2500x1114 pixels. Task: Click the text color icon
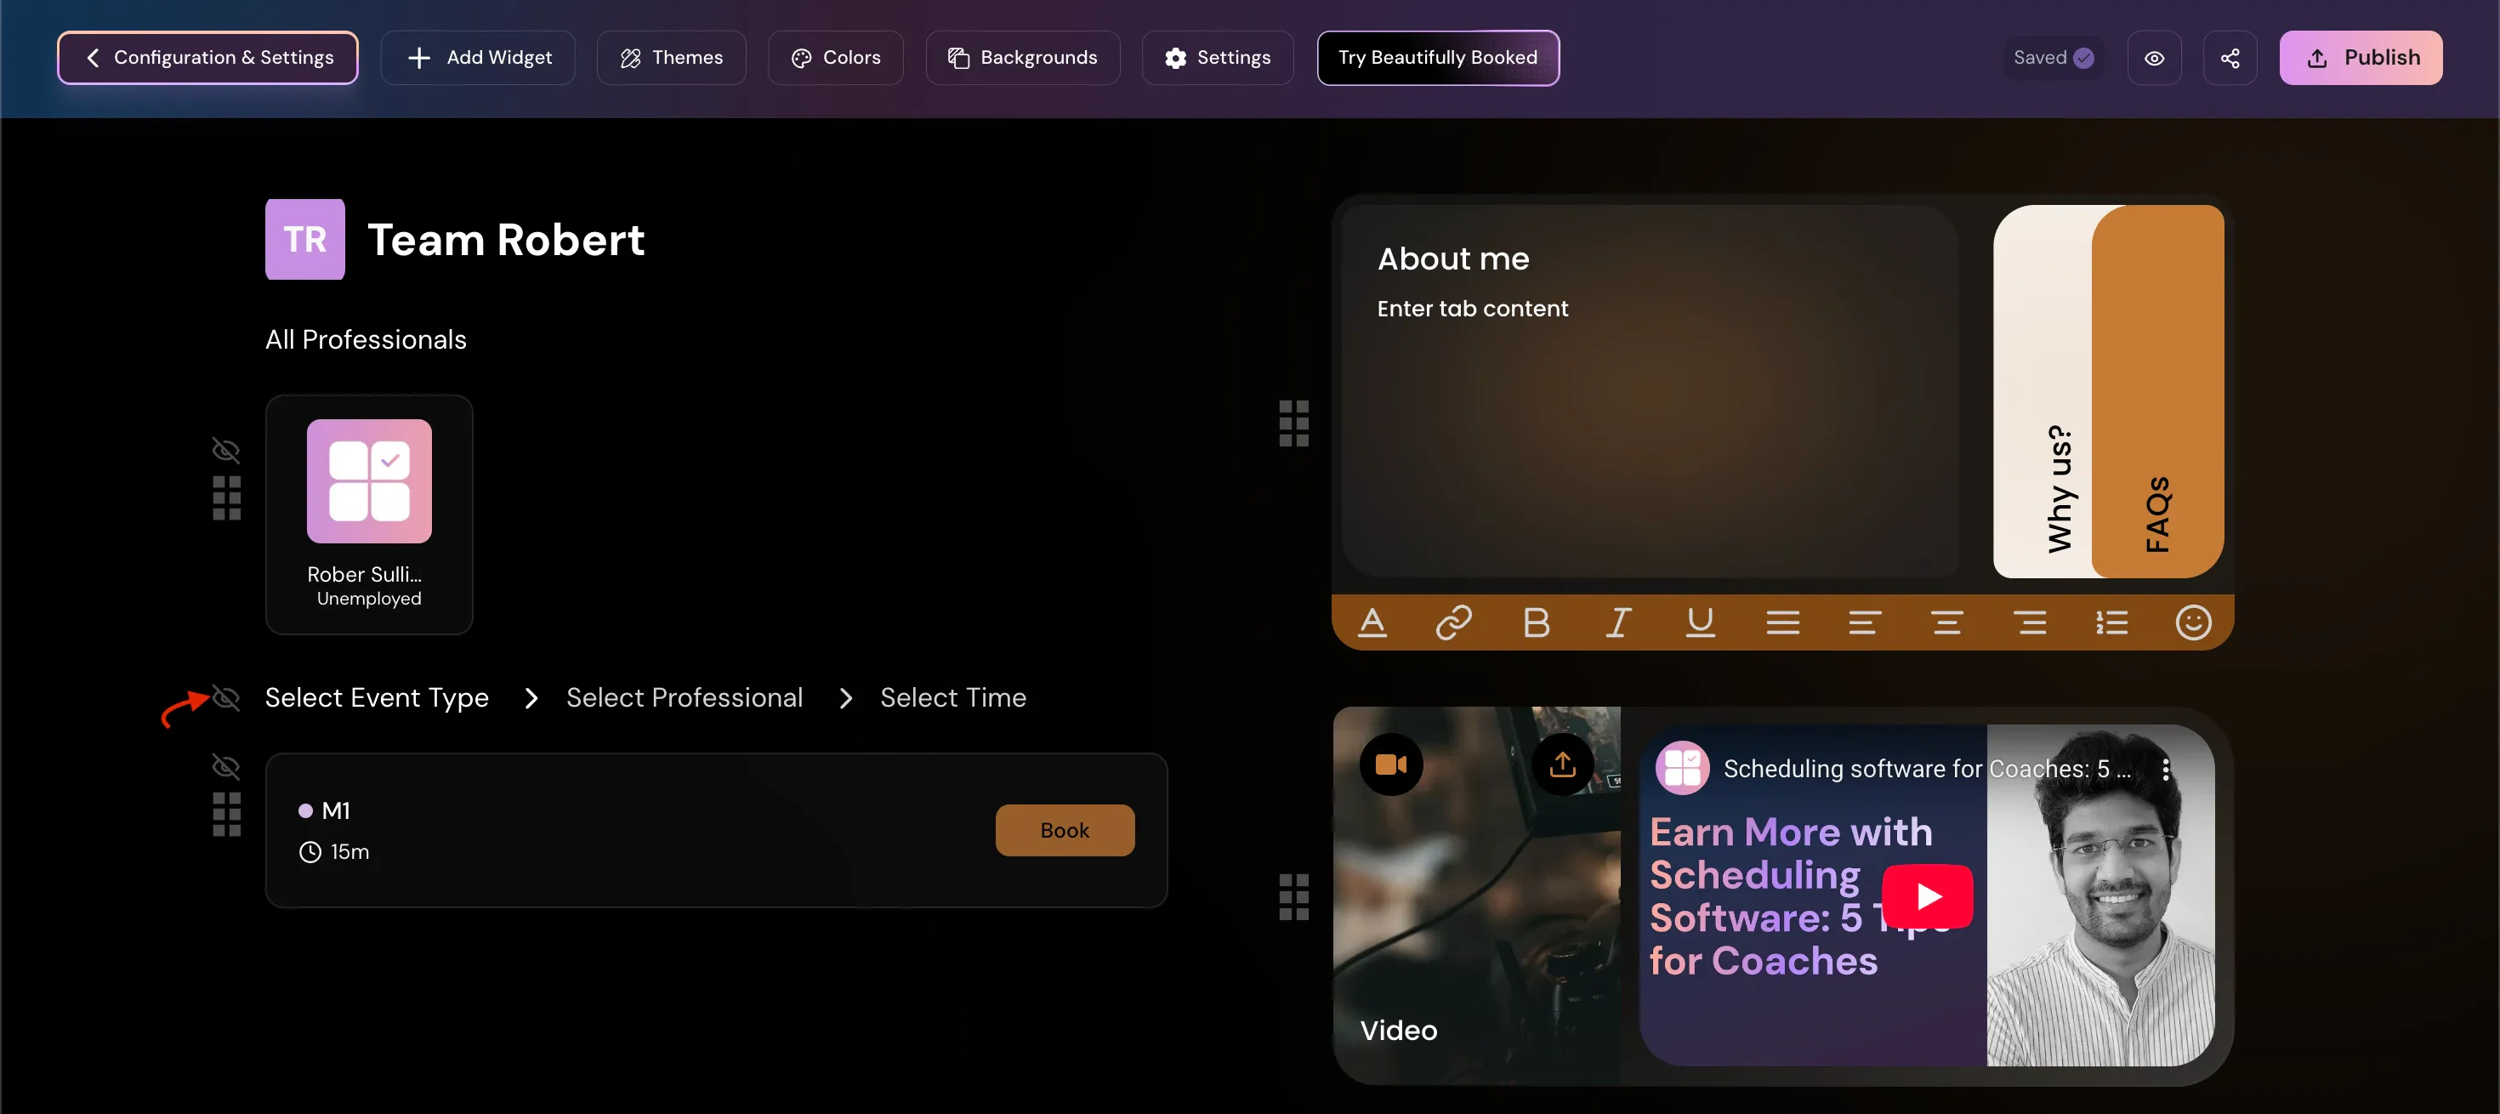(x=1372, y=622)
